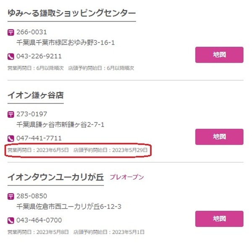
Task: Click phone number 047-441-7711
Action: 39,138
